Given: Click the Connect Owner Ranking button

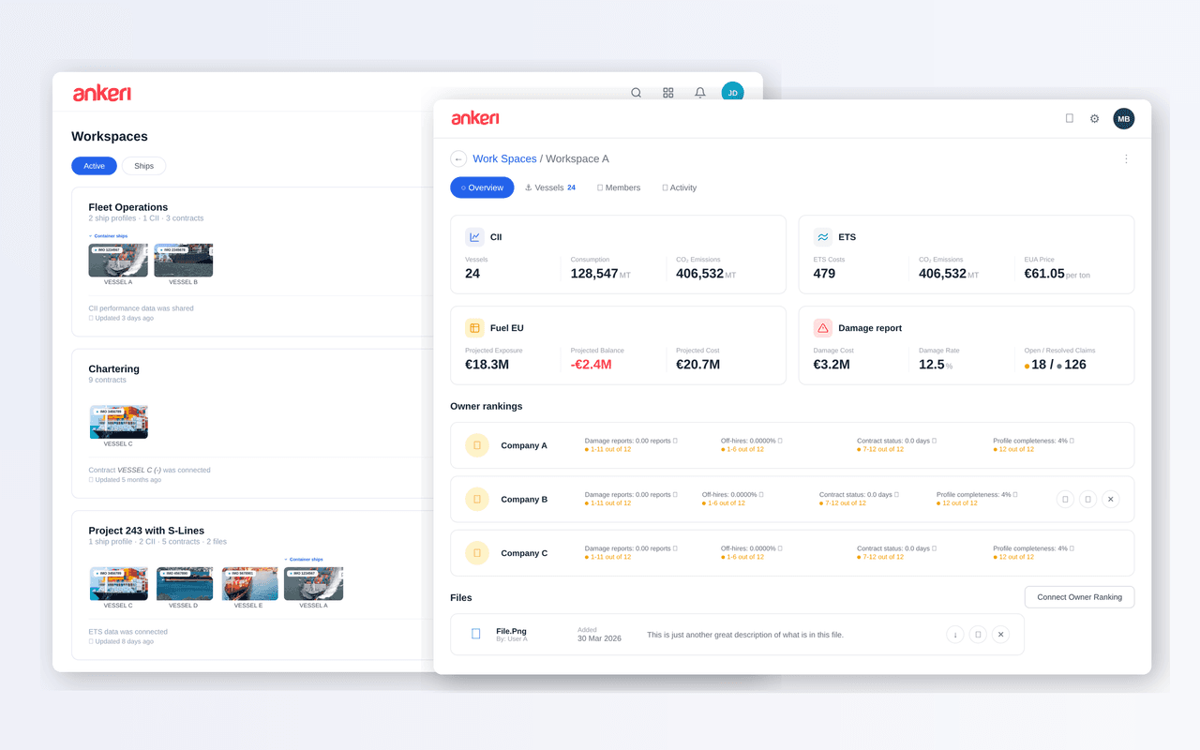Looking at the screenshot, I should click(1079, 596).
